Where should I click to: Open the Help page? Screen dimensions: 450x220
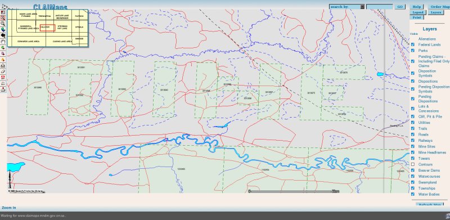416,7
